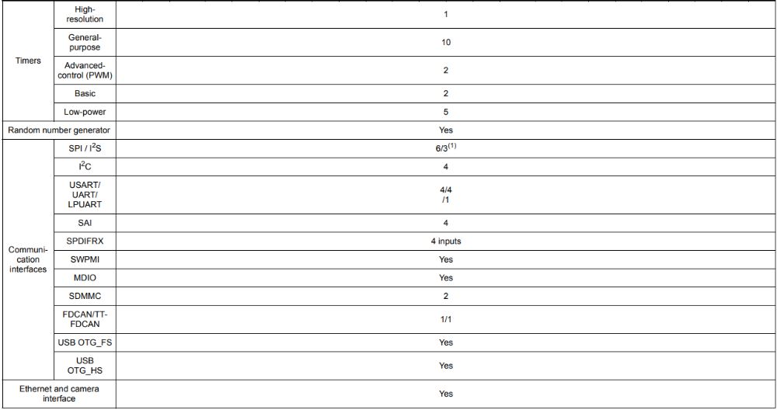
Task: Select the General-purpose timer label
Action: pos(85,42)
